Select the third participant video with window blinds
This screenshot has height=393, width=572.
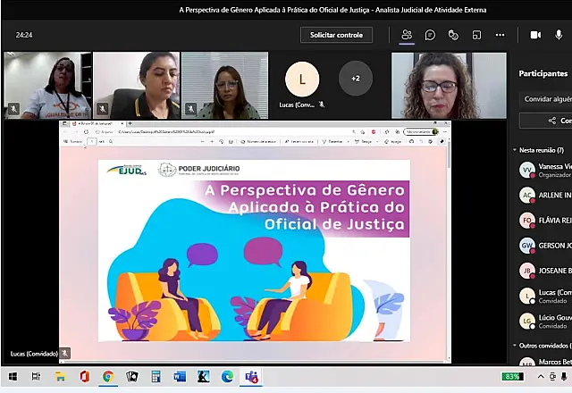(224, 86)
